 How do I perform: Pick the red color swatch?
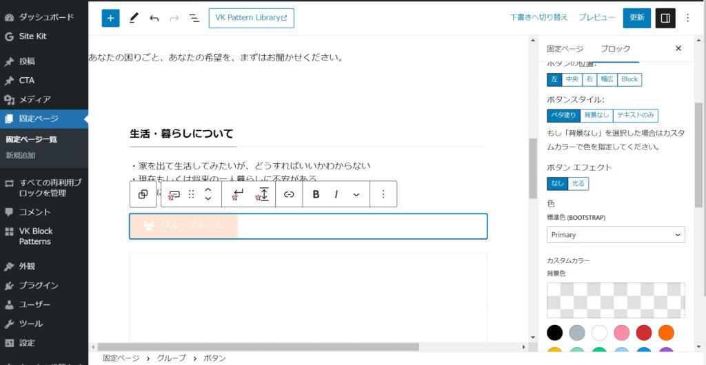tap(644, 333)
